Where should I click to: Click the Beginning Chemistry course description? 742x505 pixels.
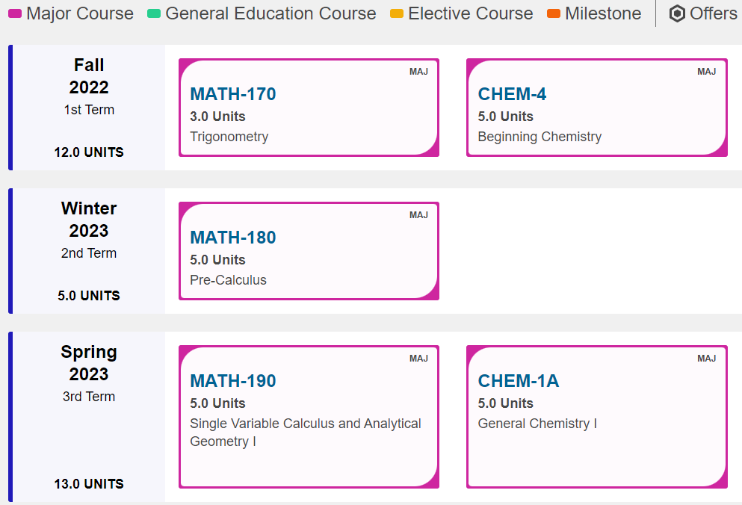540,136
